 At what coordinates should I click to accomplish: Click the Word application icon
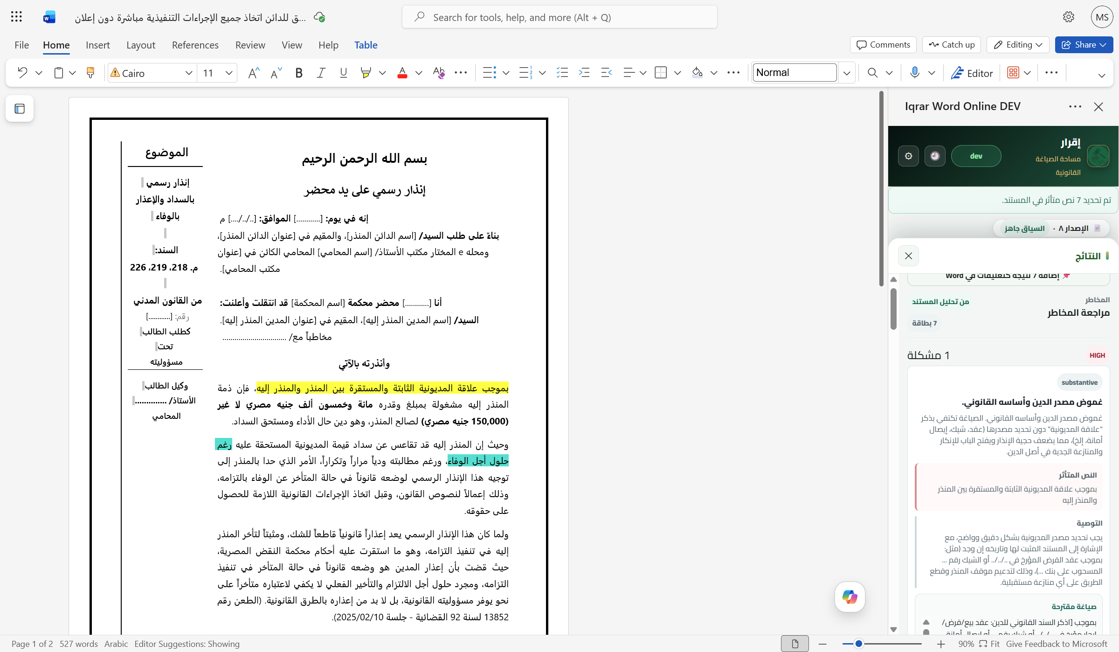(x=49, y=17)
